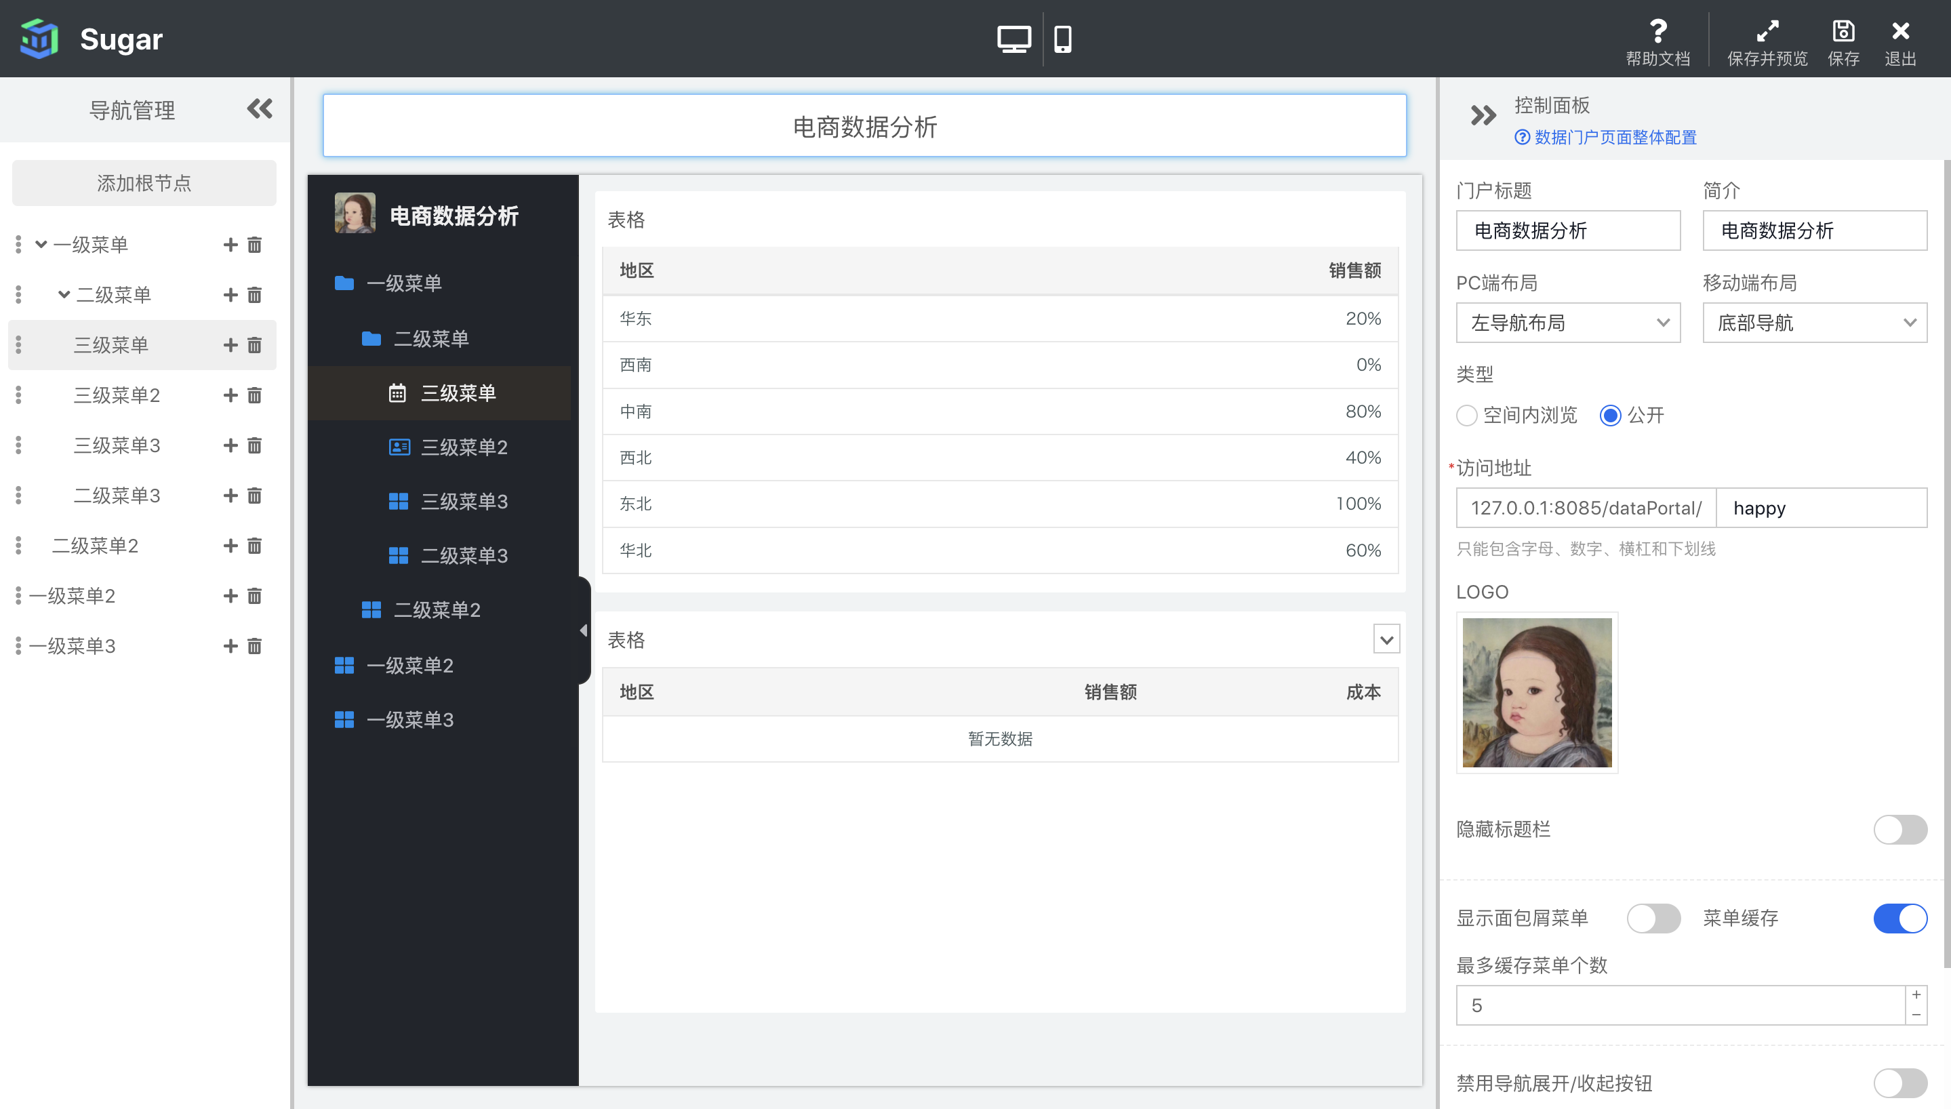Select 三级菜单2 in navigation tree
Screen dimensions: 1951x1109
point(117,395)
